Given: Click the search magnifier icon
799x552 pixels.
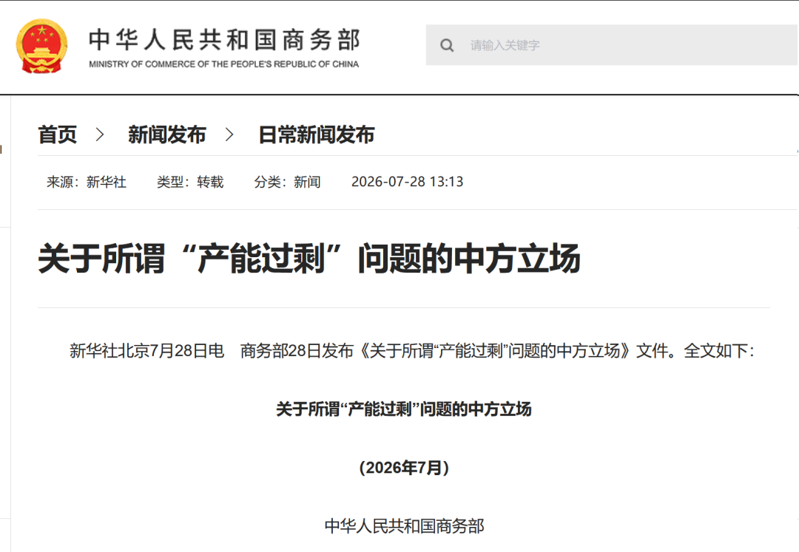Looking at the screenshot, I should 447,45.
